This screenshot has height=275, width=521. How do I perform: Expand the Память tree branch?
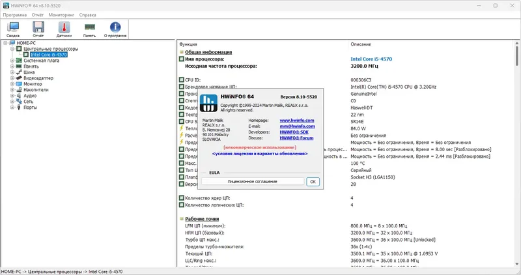point(12,66)
